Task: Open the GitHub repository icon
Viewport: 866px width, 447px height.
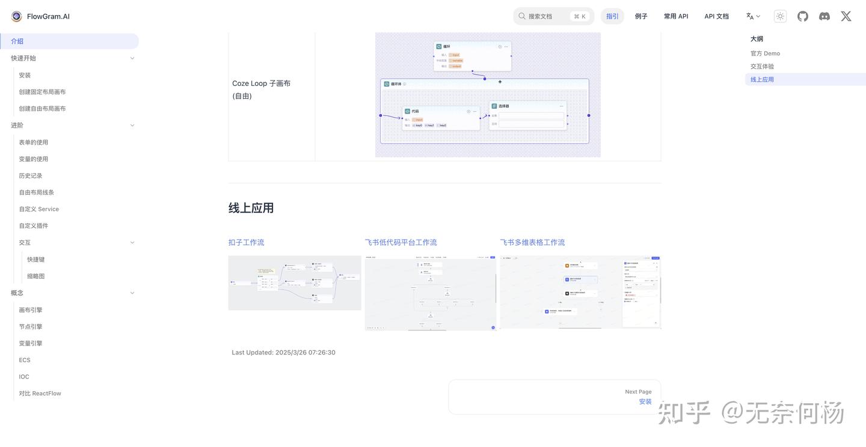Action: point(802,15)
